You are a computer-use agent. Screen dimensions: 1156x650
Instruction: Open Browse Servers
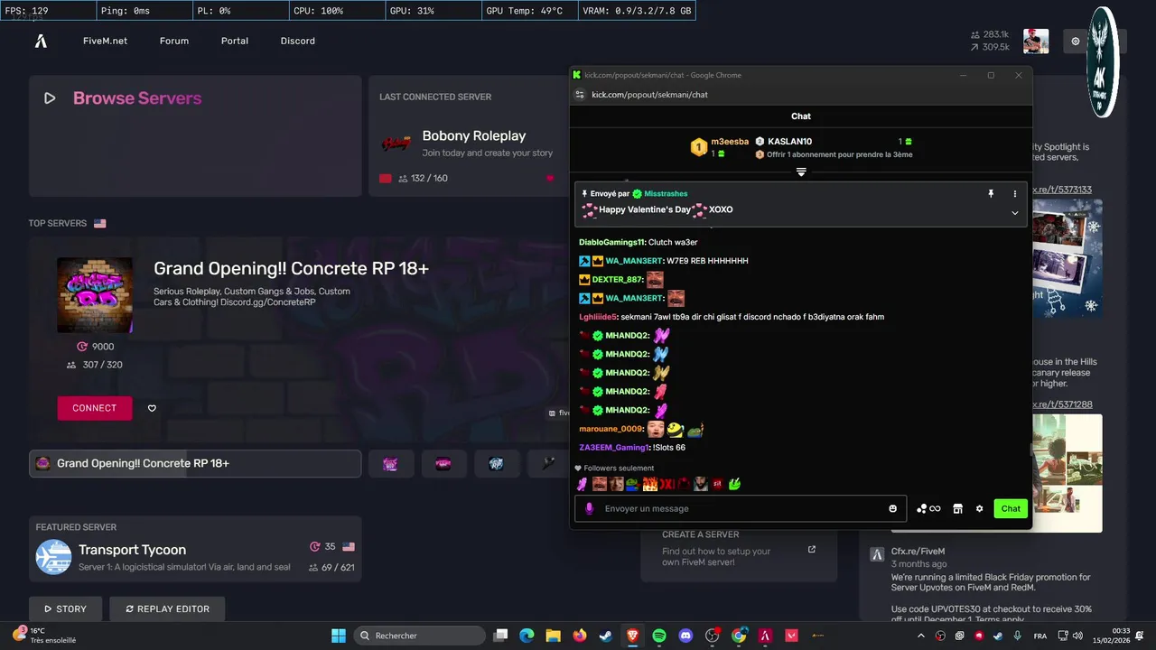pyautogui.click(x=137, y=98)
